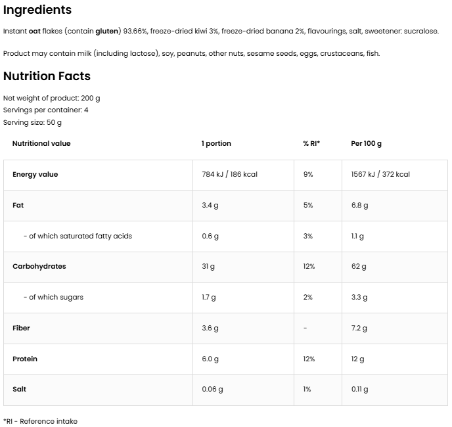The height and width of the screenshot is (427, 452).
Task: Click the "Nutritional value" column header
Action: (x=41, y=143)
